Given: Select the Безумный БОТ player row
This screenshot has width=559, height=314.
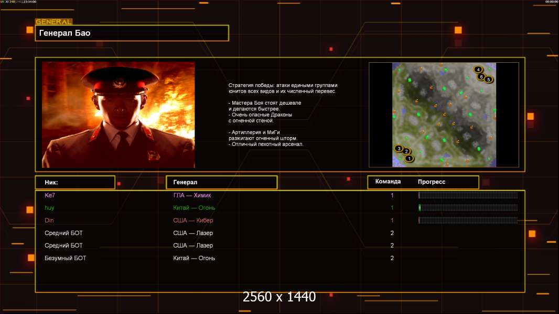Looking at the screenshot, I should tap(66, 258).
